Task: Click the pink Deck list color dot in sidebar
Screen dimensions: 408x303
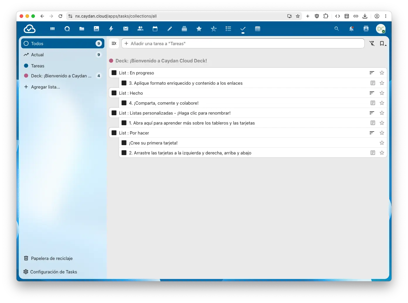Action: point(26,76)
